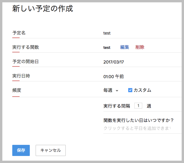Image resolution: width=184 pixels, height=163 pixels.
Task: Click the bold function name test
Action: click(107, 47)
